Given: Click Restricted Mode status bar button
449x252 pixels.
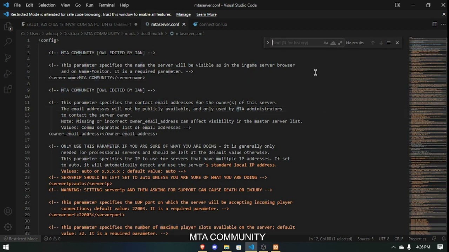Looking at the screenshot, I should [x=20, y=239].
